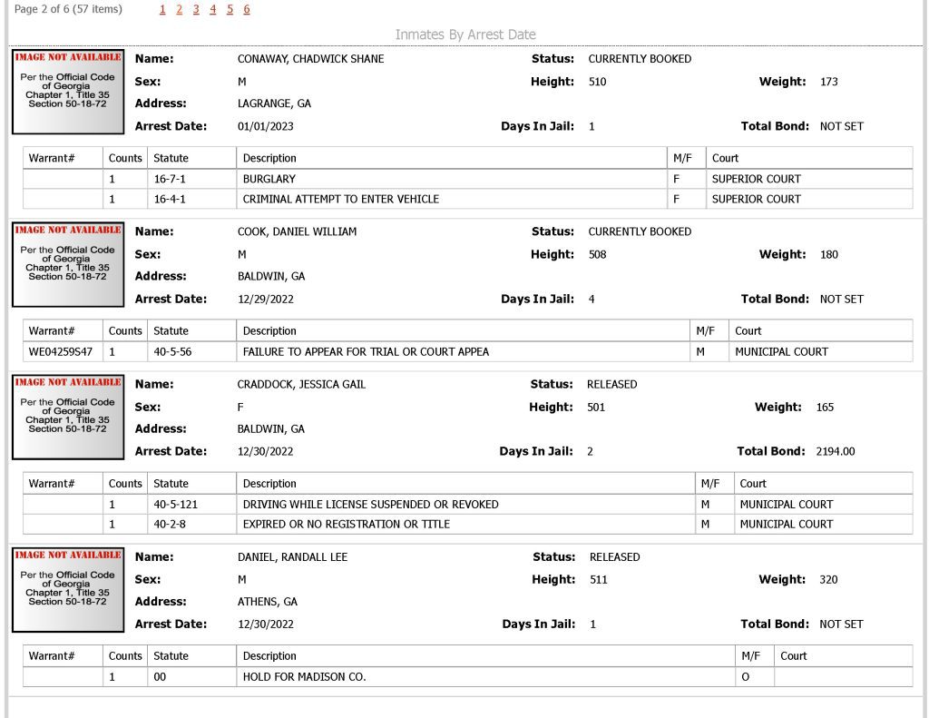Select the name CONAWAY, CHADWICK SHANE
The image size is (929, 718).
pos(310,59)
